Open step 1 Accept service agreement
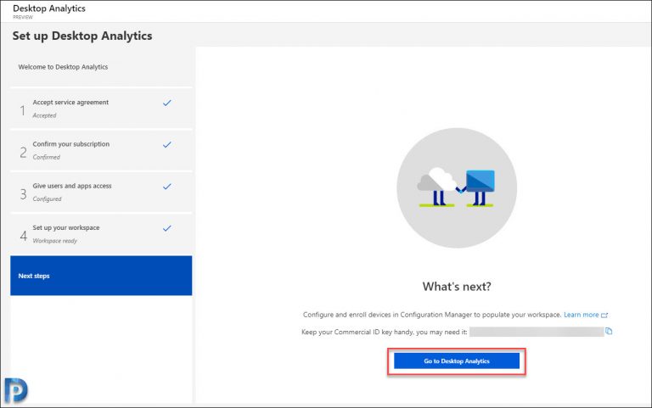 [101, 108]
